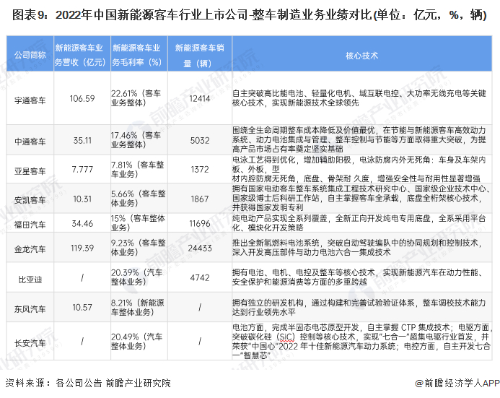Select sales volume 24433
This screenshot has width=500, height=398.
coord(200,248)
